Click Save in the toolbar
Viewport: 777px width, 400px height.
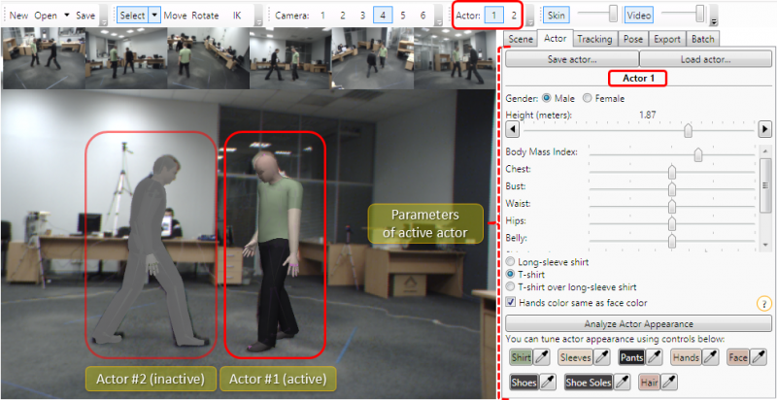85,16
